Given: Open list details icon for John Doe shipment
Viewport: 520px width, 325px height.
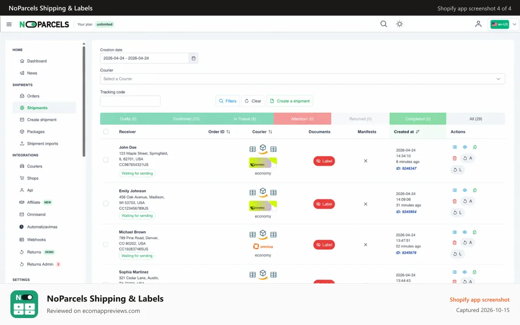Looking at the screenshot, I should point(455,147).
